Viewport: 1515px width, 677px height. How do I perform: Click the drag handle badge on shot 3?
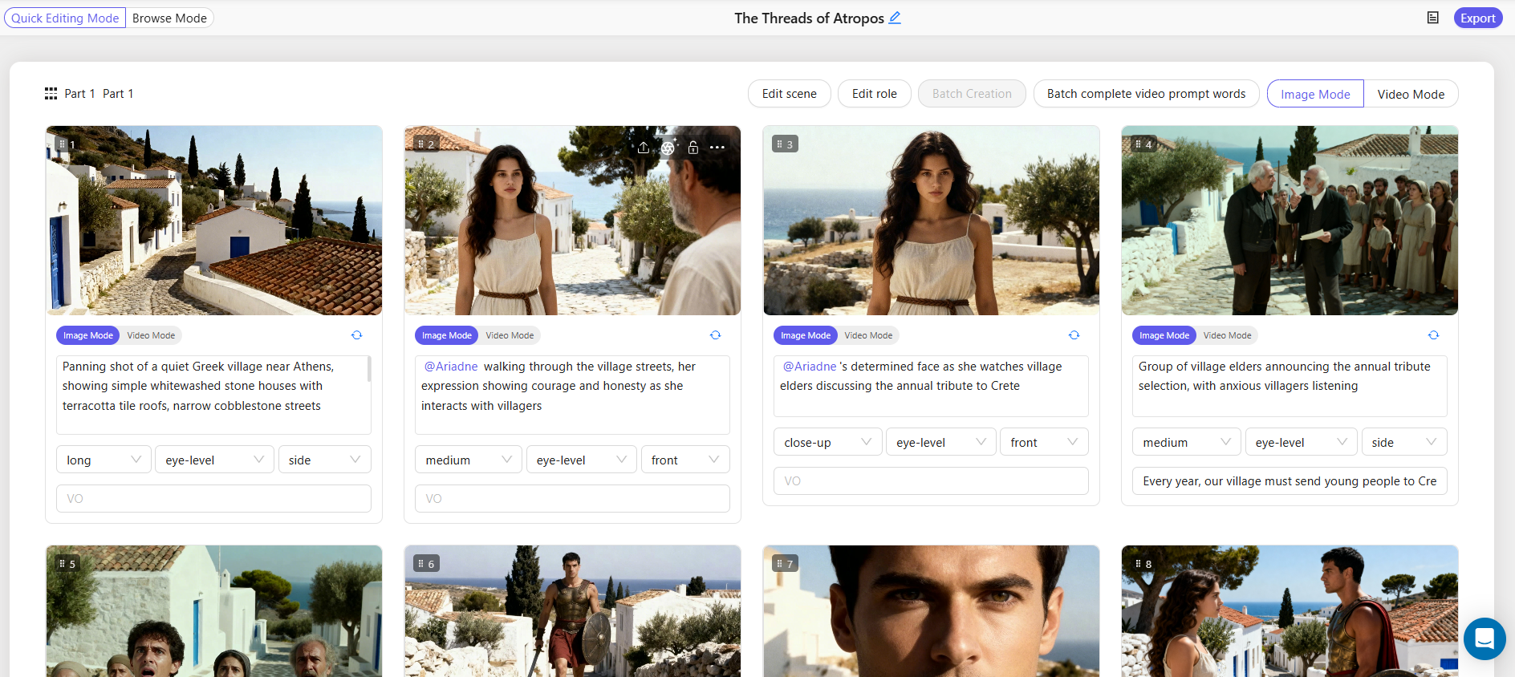(x=785, y=144)
